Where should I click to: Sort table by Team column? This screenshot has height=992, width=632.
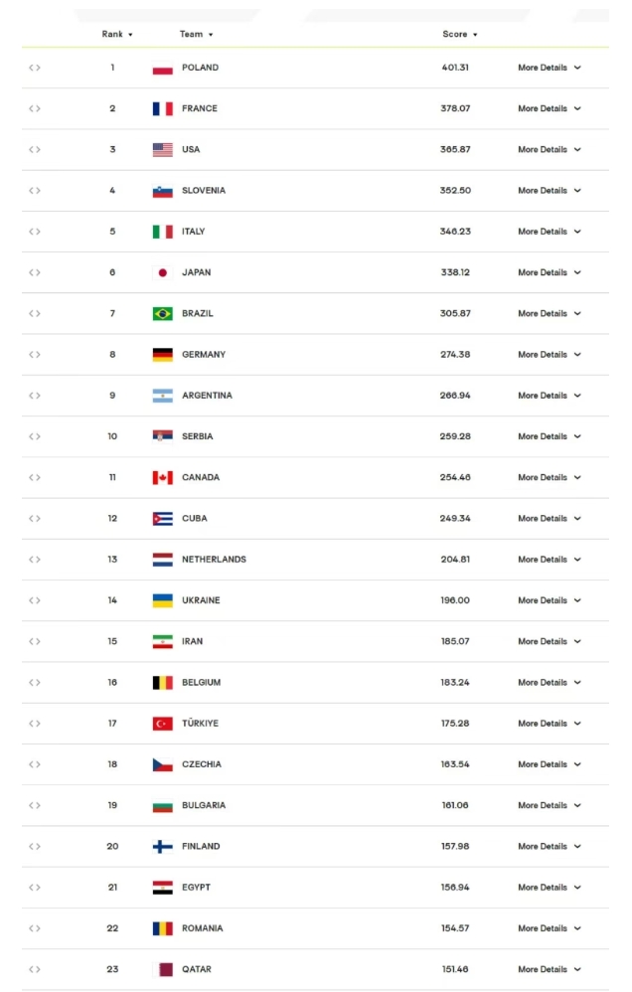196,34
